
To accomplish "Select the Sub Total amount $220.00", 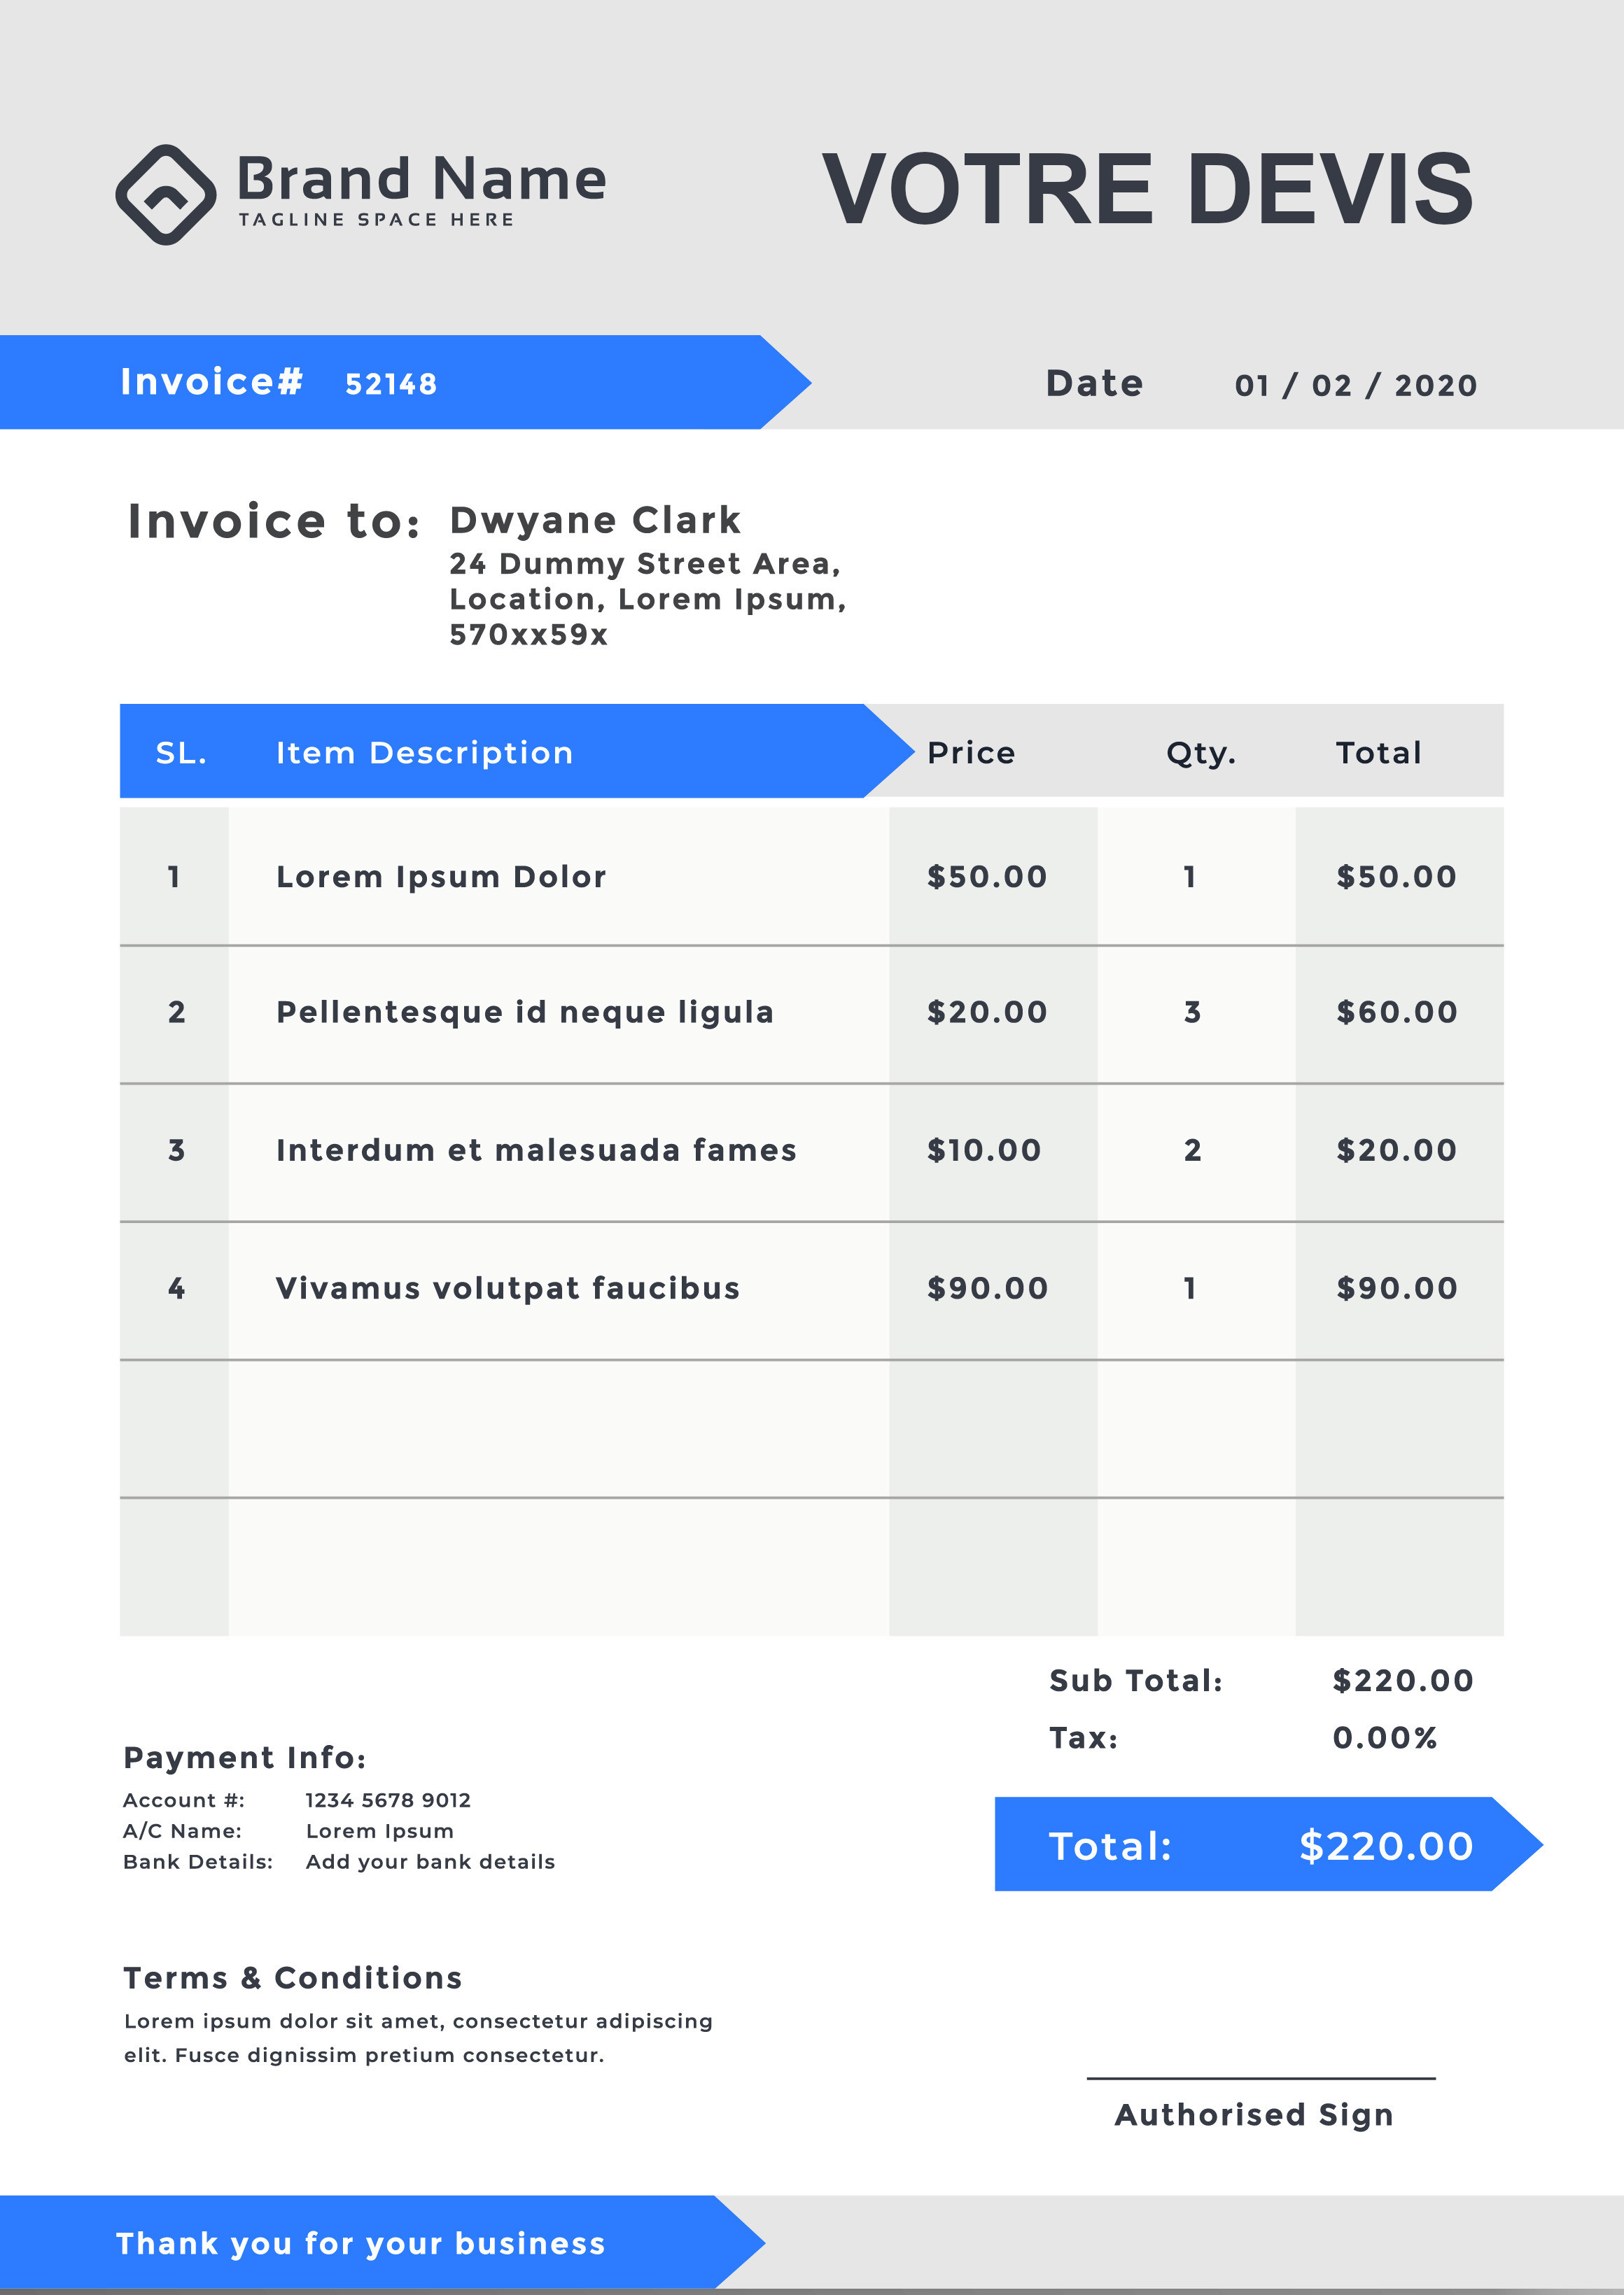I will click(1403, 1680).
